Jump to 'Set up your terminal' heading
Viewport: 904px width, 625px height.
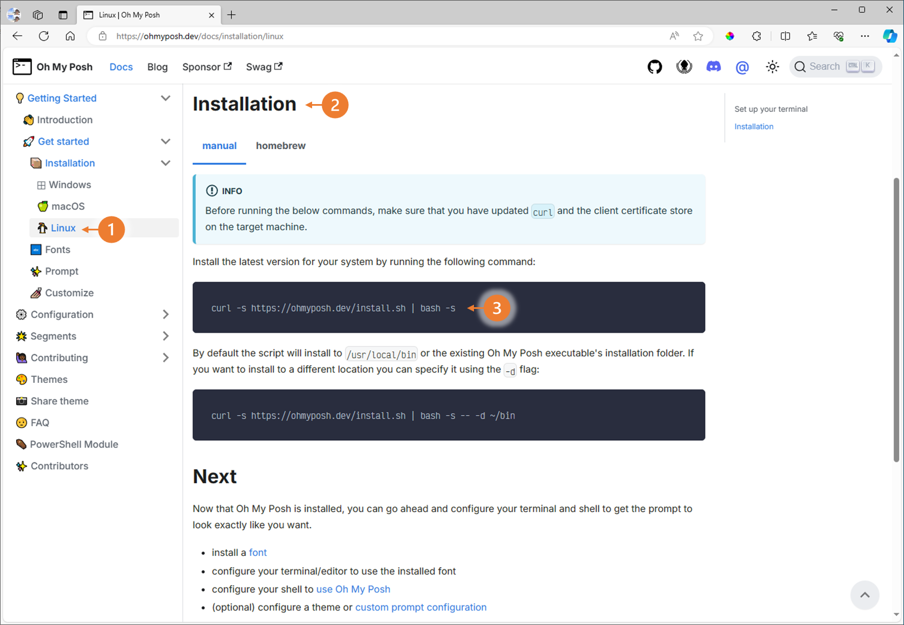coord(770,109)
